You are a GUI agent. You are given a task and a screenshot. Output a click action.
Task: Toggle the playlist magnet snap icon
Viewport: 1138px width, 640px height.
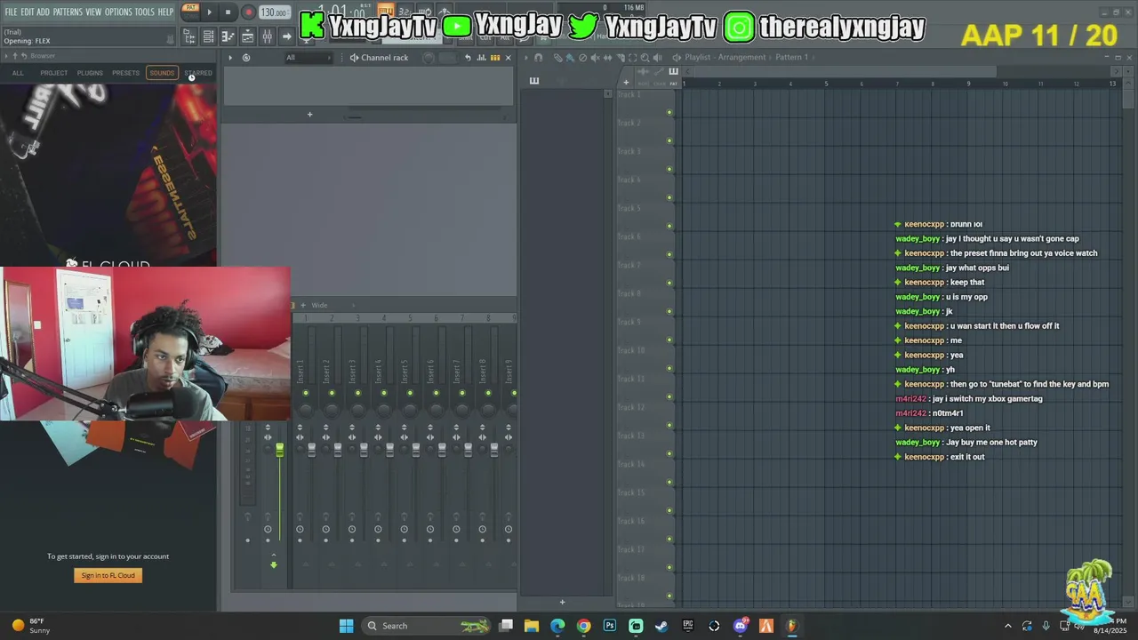click(x=538, y=58)
